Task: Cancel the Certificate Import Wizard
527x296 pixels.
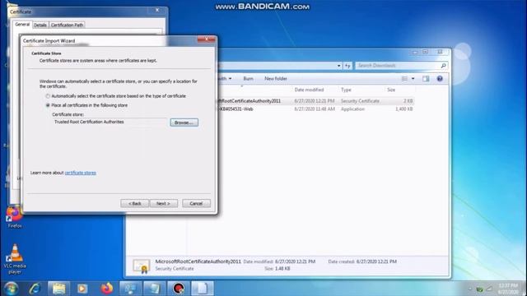Action: click(x=196, y=203)
